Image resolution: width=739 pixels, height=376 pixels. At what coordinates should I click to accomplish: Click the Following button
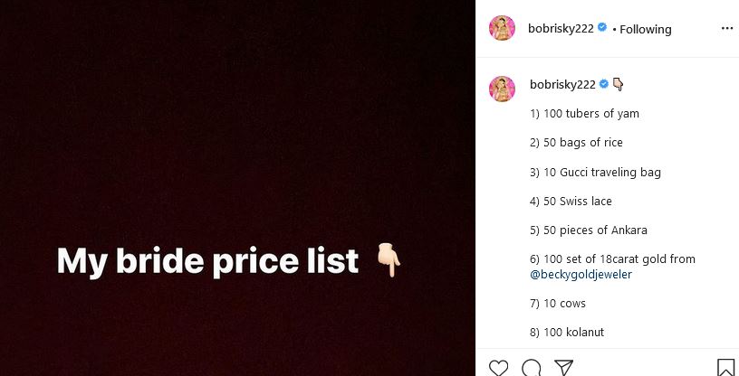646,29
